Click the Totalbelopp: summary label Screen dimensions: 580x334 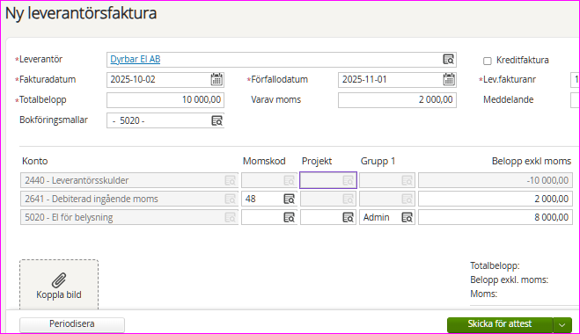coord(495,265)
